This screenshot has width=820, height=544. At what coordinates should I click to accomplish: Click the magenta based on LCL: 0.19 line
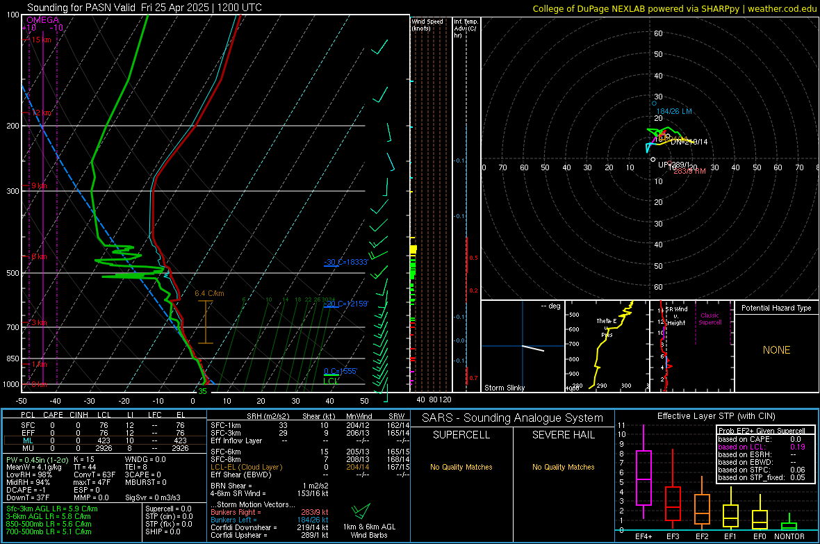(762, 447)
